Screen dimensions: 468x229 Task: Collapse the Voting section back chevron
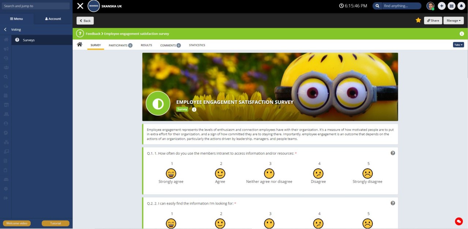[x=5, y=30]
